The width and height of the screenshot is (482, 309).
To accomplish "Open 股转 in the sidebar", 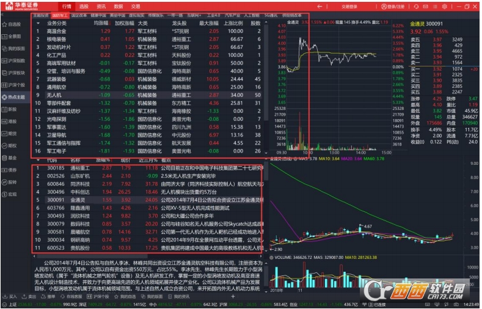I will (x=10, y=182).
